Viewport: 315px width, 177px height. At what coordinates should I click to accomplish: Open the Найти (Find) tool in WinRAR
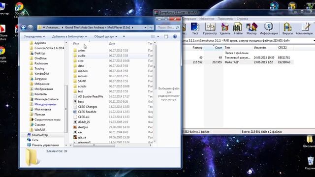click(238, 29)
